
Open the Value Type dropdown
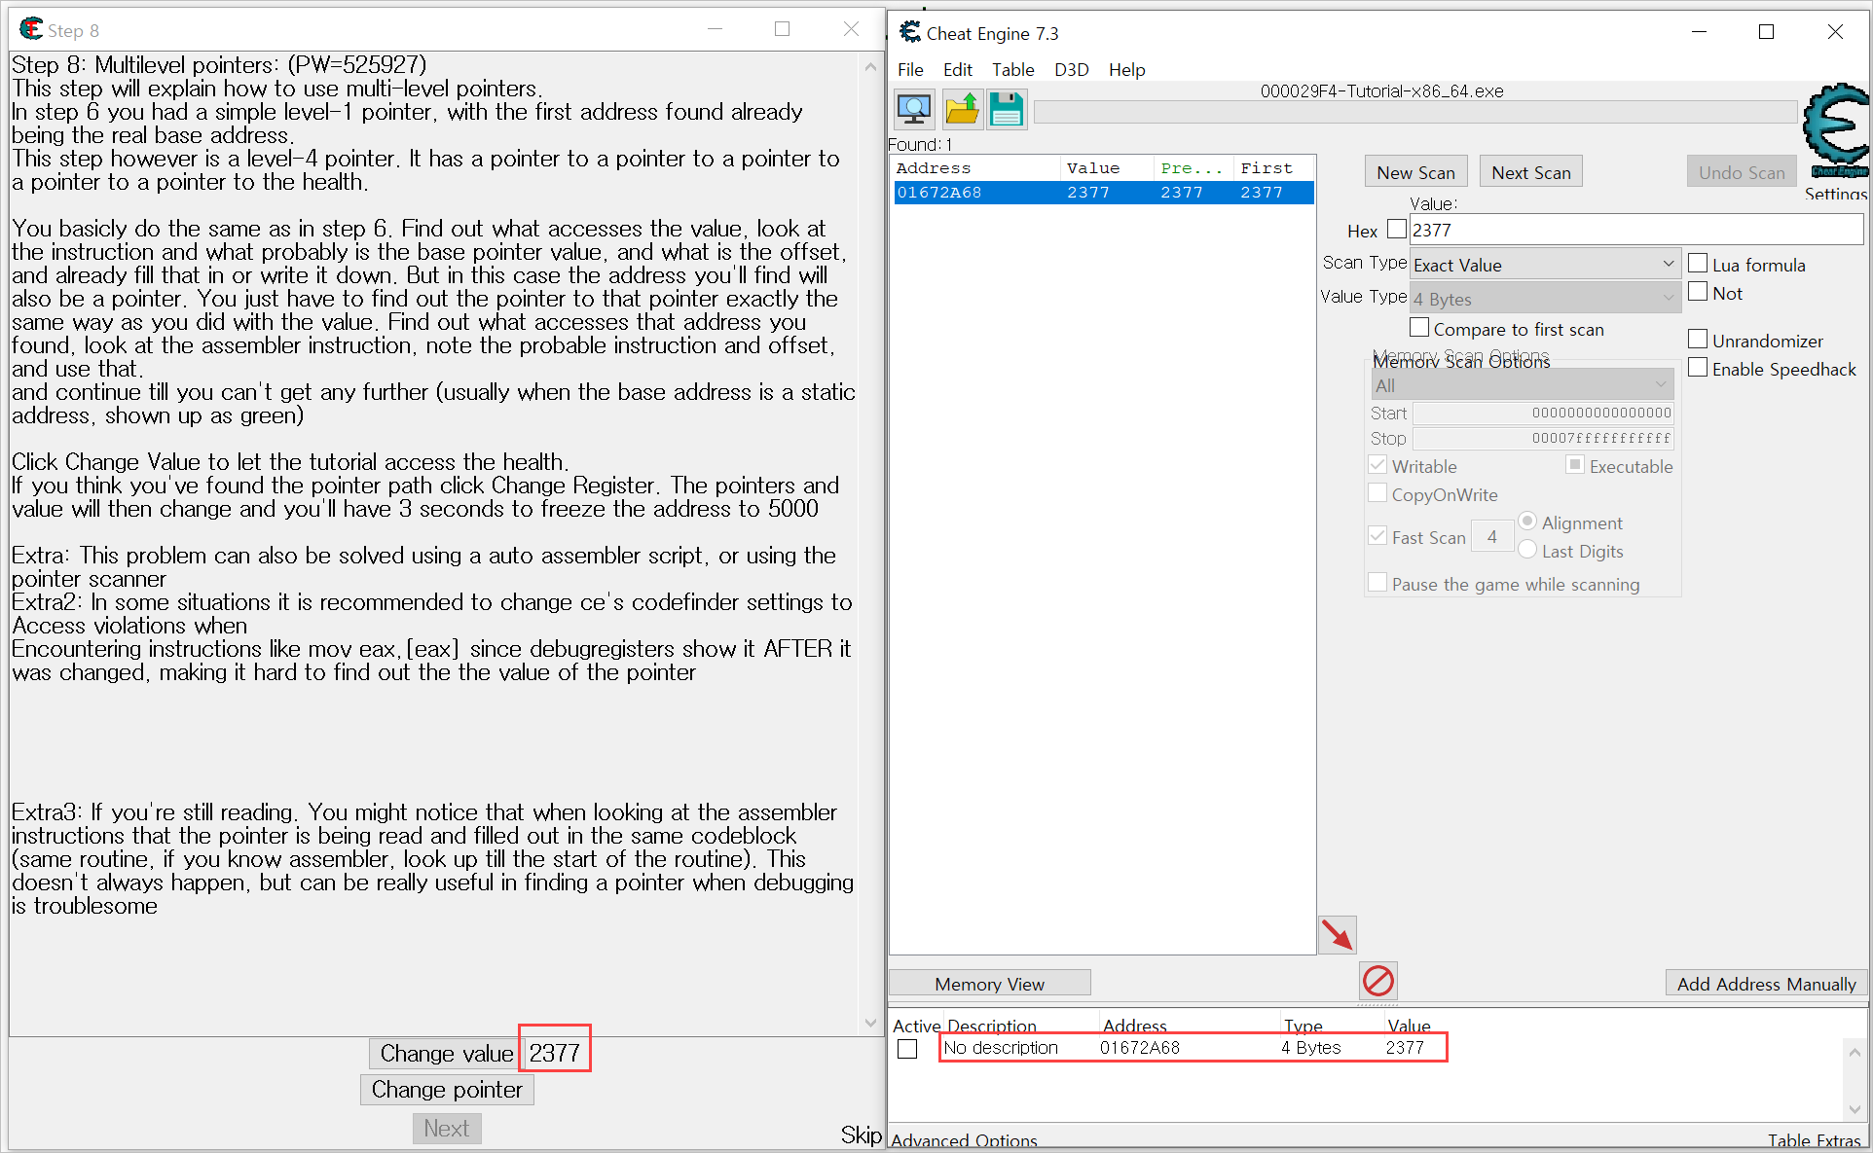[x=1544, y=299]
